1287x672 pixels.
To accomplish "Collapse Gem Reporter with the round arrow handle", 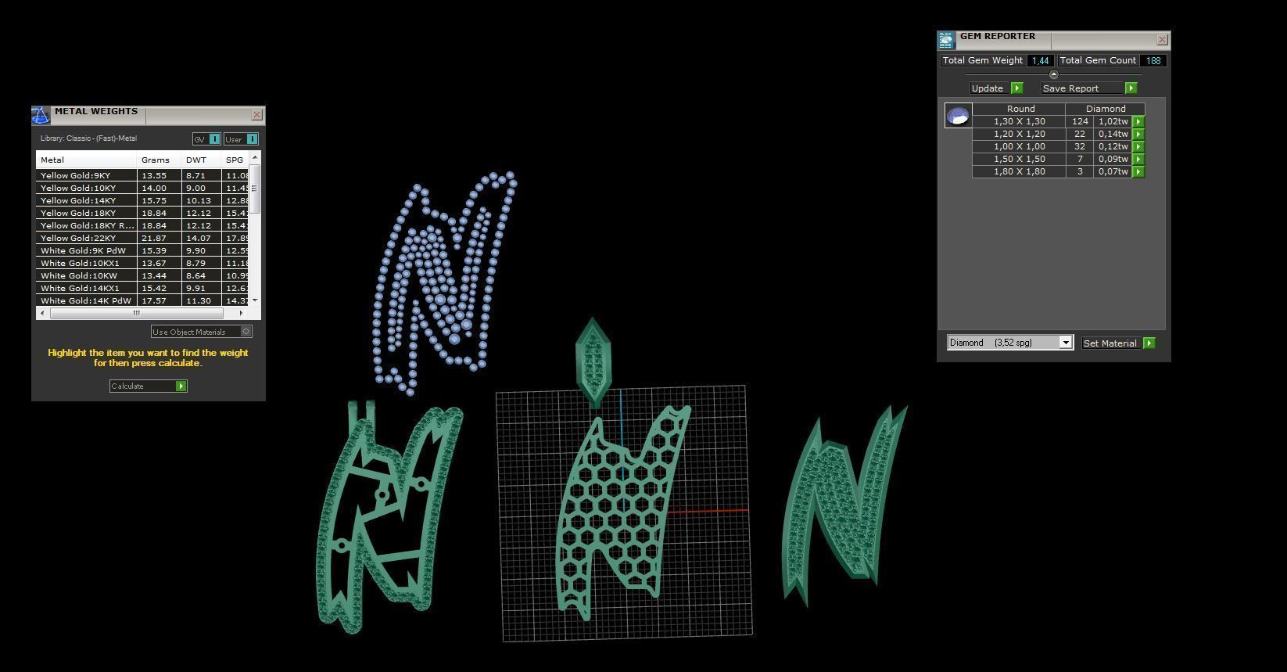I will click(1053, 74).
